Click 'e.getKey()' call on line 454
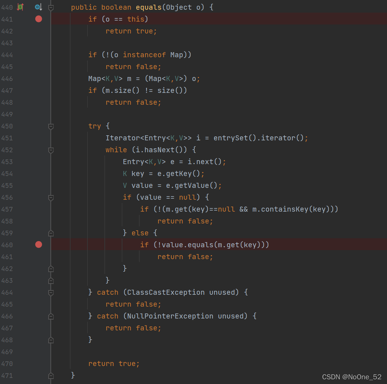This screenshot has width=387, height=384. click(179, 173)
